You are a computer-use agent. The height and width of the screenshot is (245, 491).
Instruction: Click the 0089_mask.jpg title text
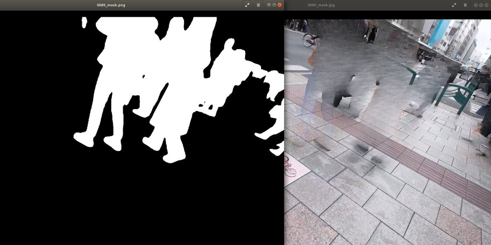point(321,5)
